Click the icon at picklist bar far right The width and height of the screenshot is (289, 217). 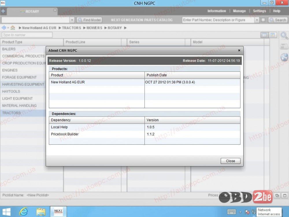[x=285, y=195]
